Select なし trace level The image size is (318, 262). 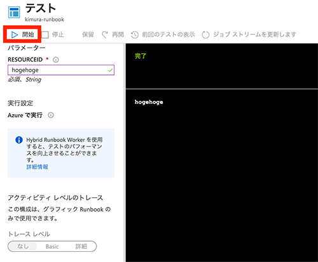pyautogui.click(x=23, y=246)
